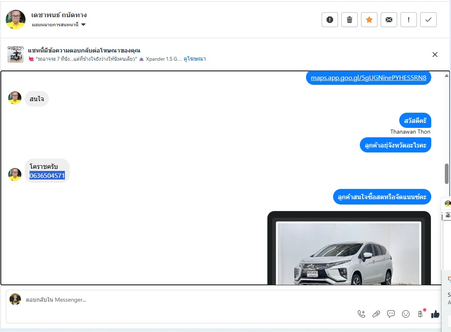The image size is (451, 332).
Task: Toggle the orange star follow-up flag
Action: 369,20
